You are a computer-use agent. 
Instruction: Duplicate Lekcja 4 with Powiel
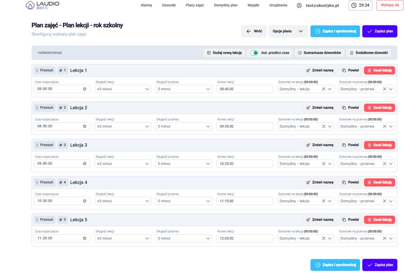pyautogui.click(x=350, y=182)
